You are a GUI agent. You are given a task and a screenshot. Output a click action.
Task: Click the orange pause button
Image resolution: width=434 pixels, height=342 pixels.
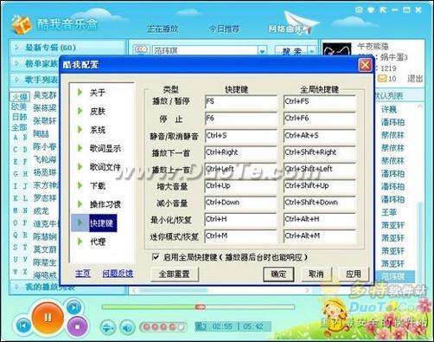point(48,317)
